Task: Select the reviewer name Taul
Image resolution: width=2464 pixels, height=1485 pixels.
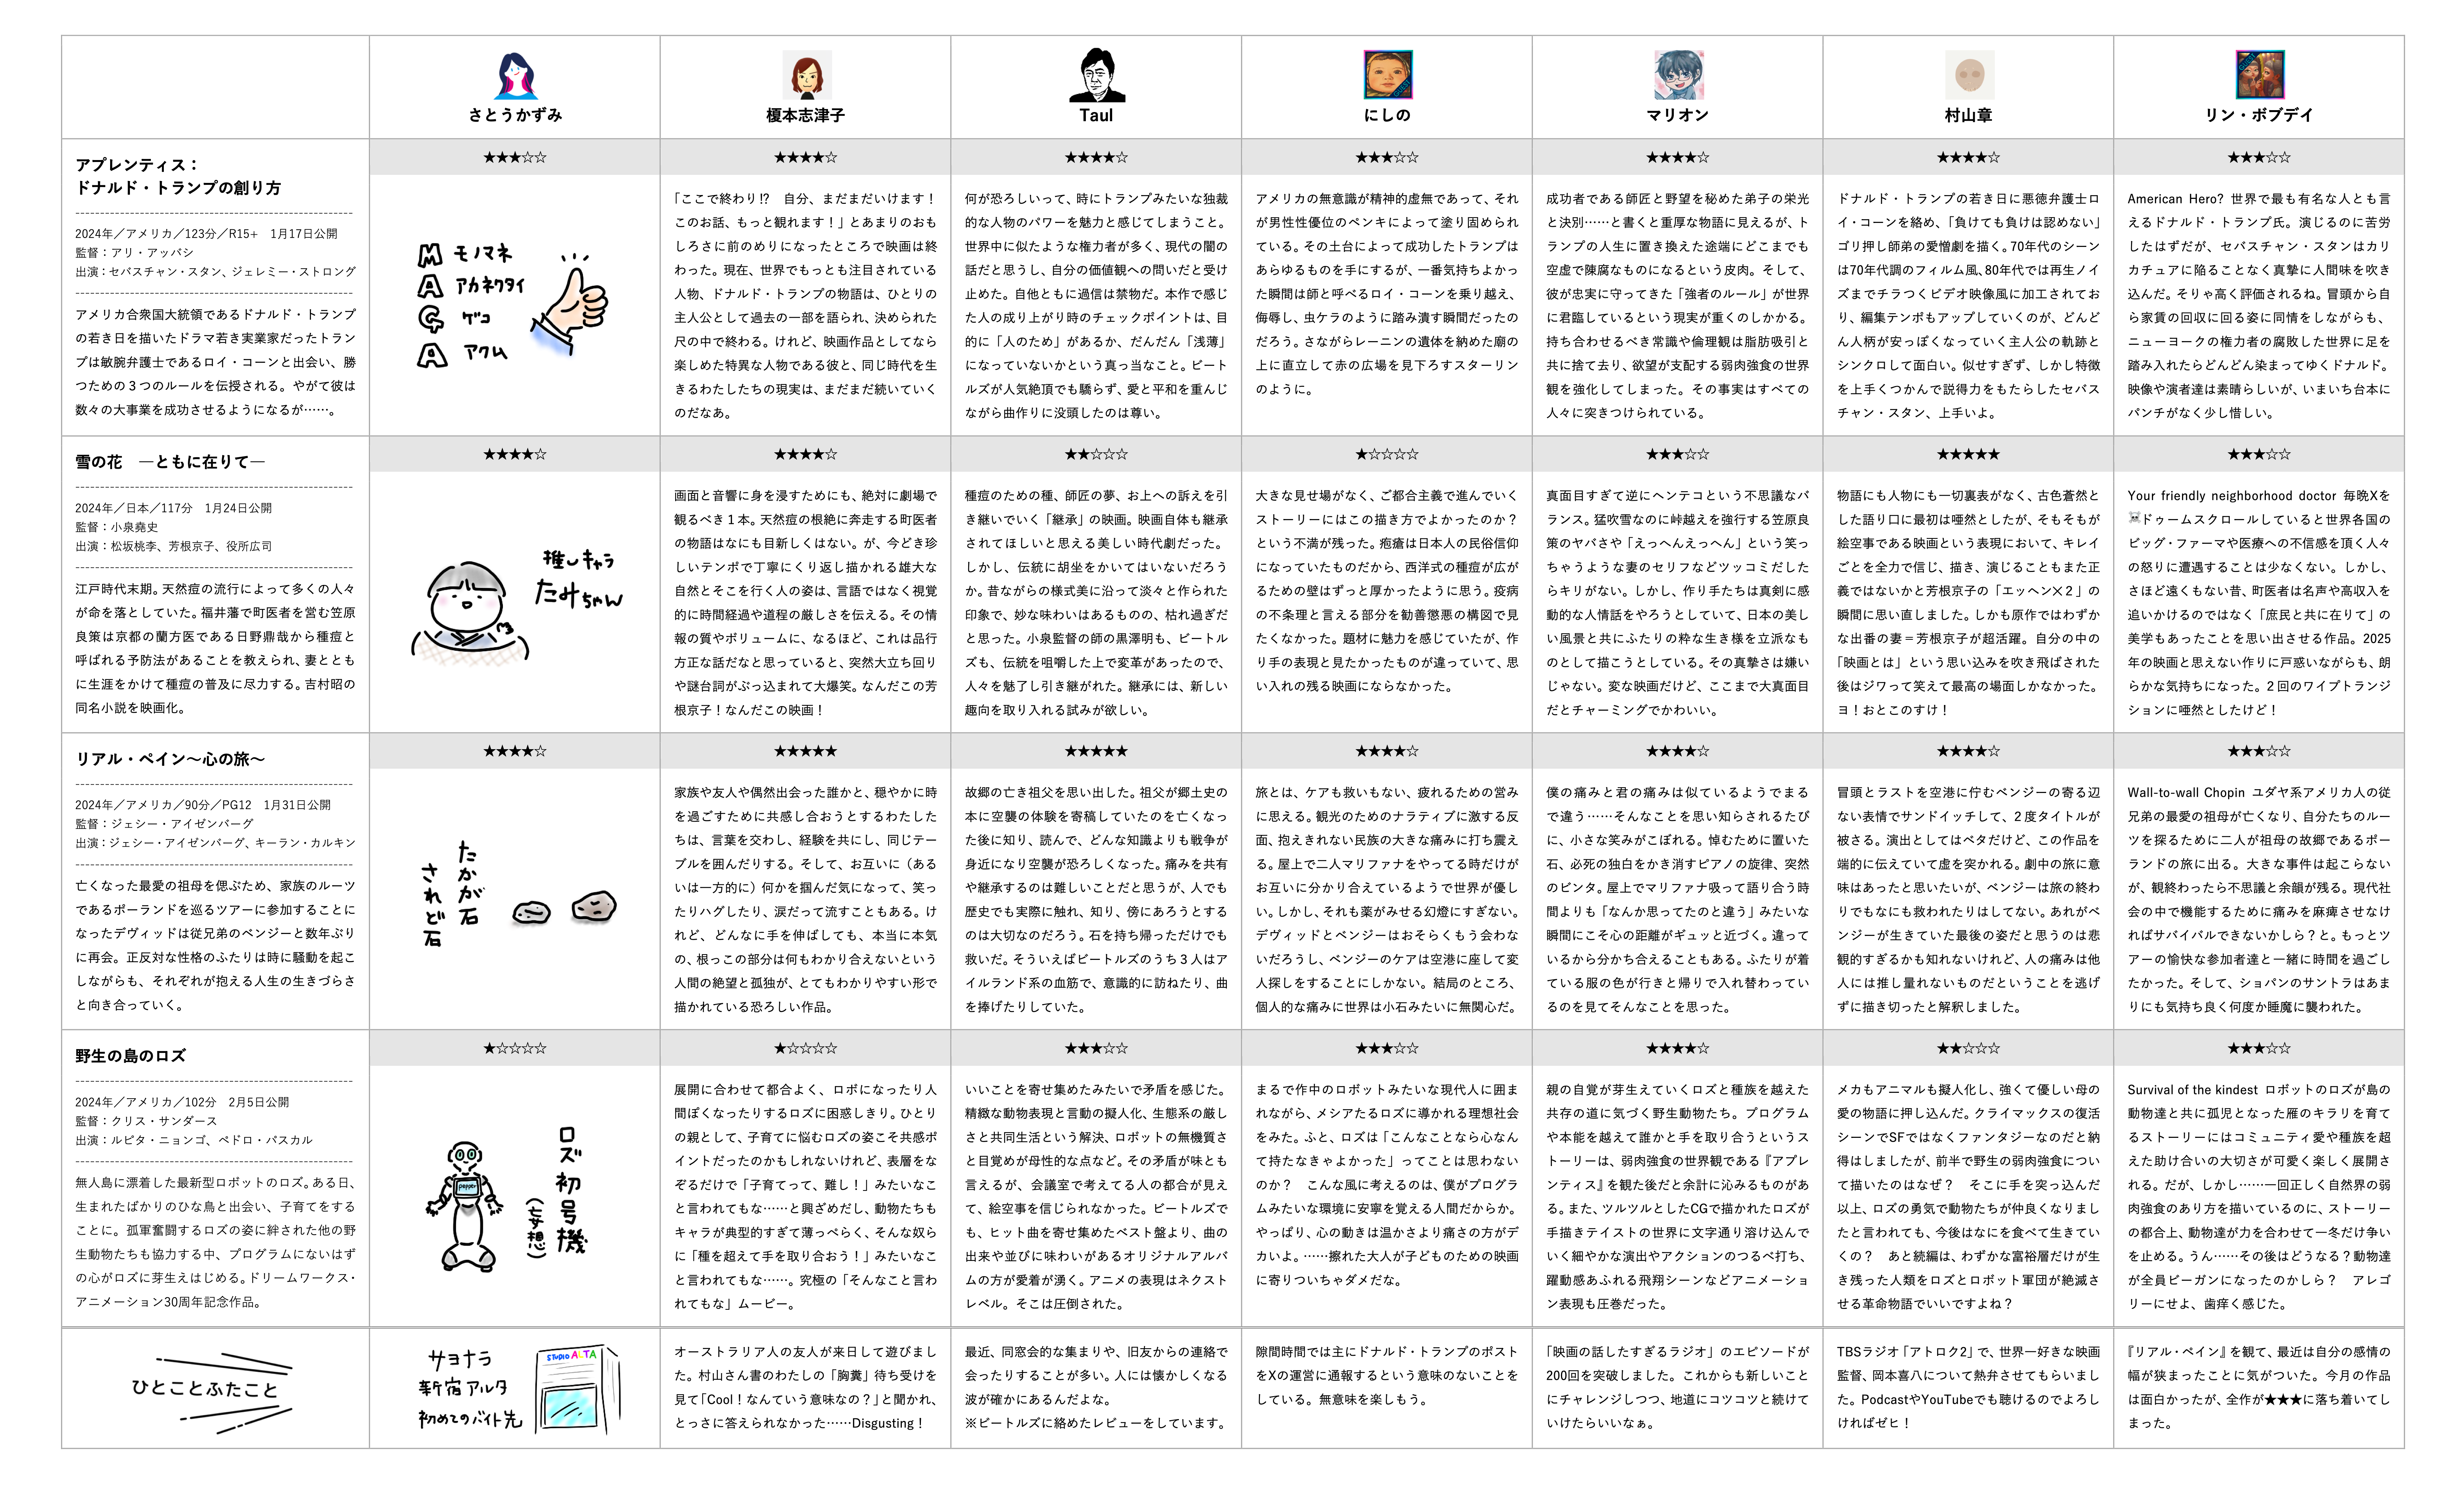Action: click(1096, 115)
